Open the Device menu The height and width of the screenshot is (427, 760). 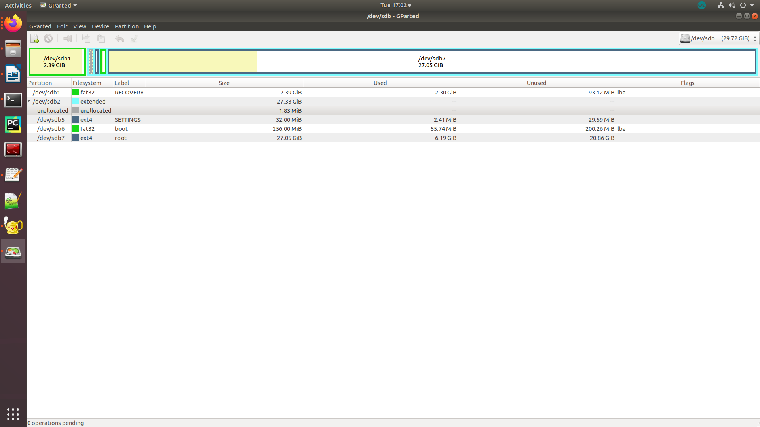tap(100, 26)
